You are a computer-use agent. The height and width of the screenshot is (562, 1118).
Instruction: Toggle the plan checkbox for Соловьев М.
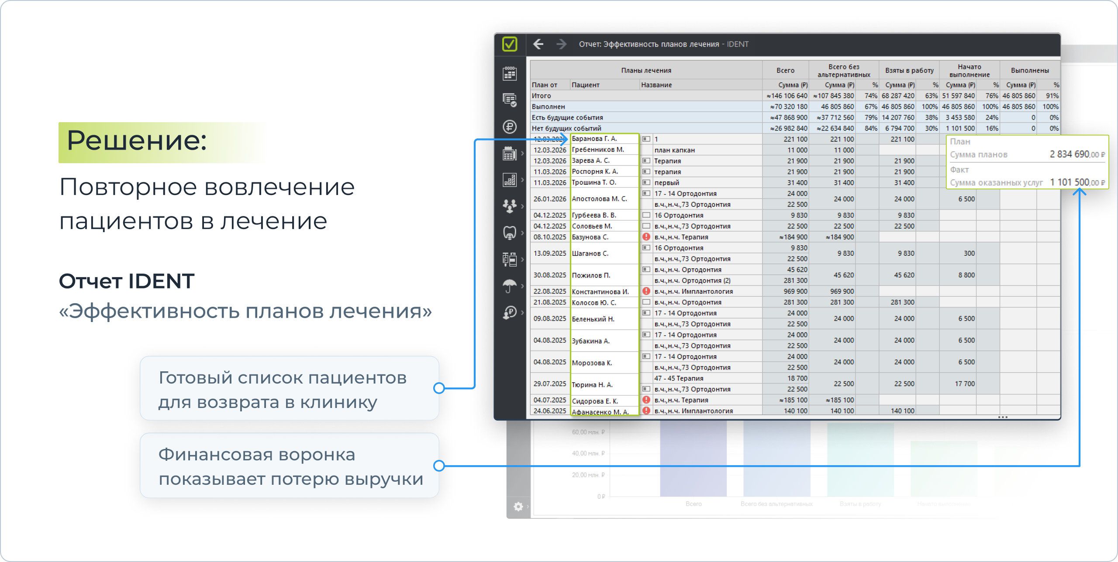pyautogui.click(x=646, y=226)
